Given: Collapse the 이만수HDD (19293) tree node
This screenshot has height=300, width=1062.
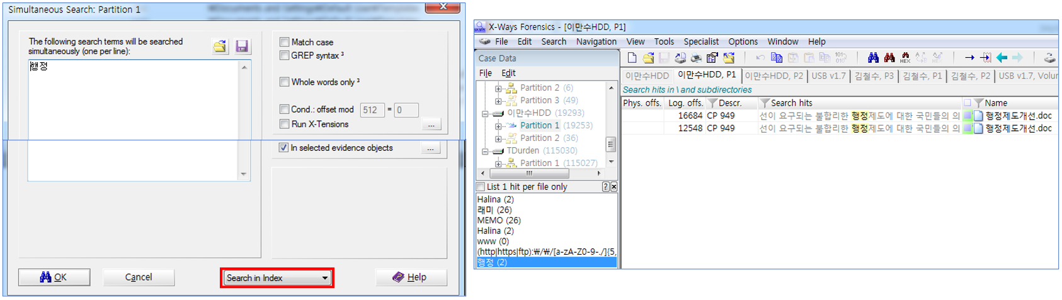Looking at the screenshot, I should pos(485,113).
